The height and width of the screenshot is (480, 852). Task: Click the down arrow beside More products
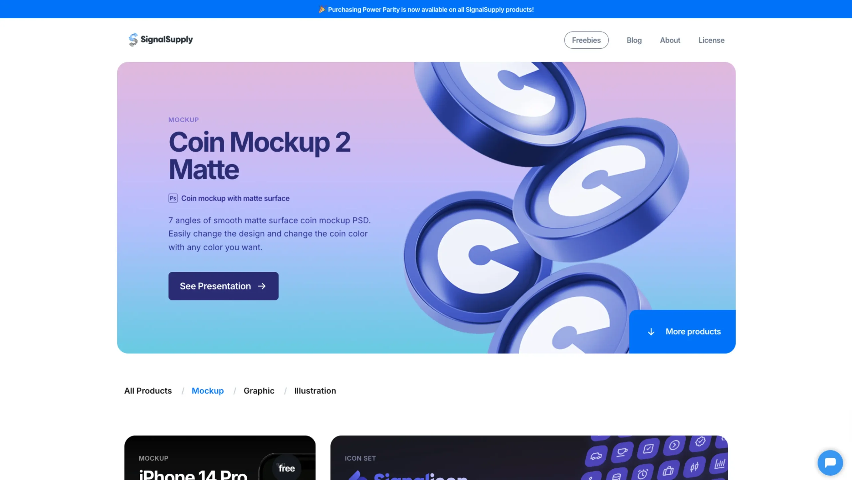pos(651,332)
